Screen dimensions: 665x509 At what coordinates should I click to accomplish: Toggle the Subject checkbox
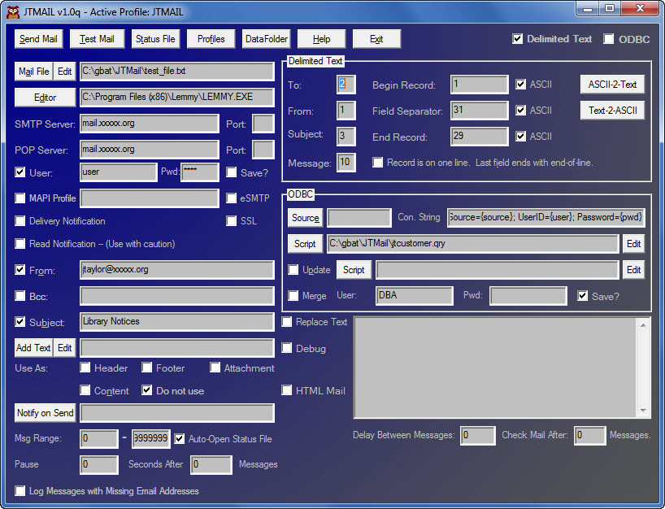click(20, 321)
